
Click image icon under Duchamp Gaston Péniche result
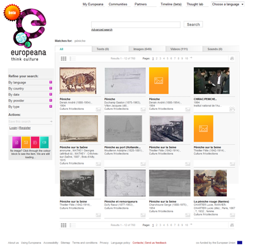pos(143,109)
